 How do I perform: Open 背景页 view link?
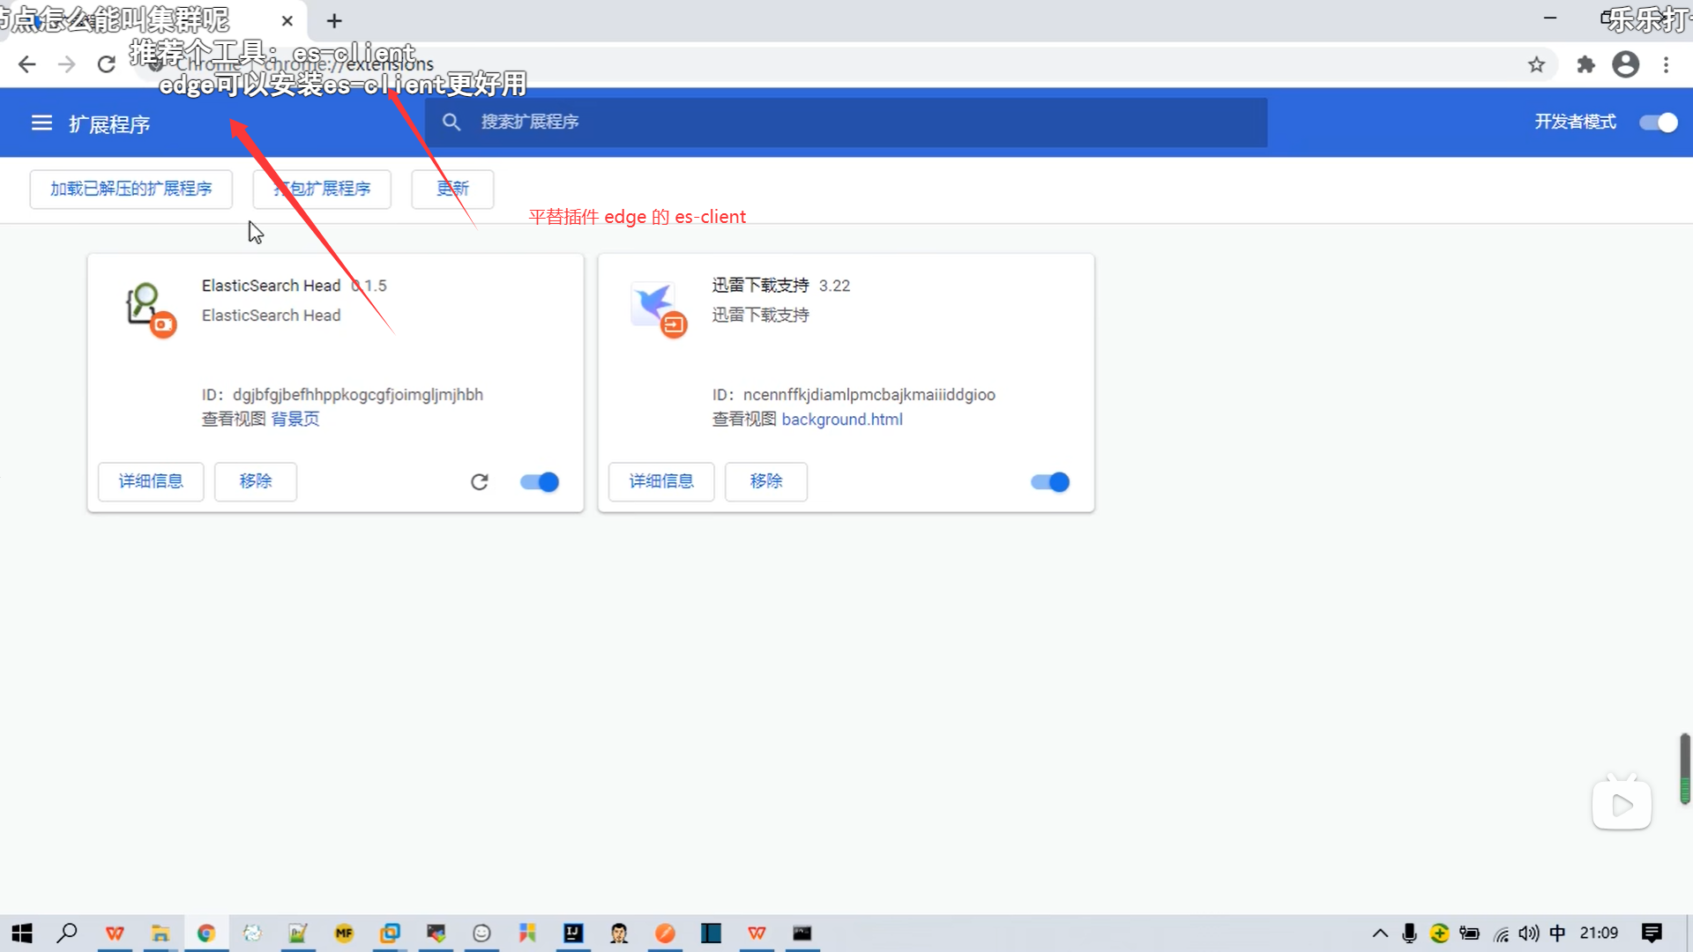click(x=295, y=419)
